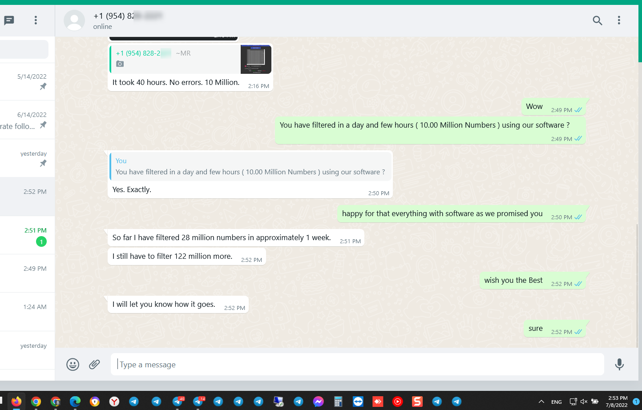Click the Type a message input field

click(x=356, y=364)
